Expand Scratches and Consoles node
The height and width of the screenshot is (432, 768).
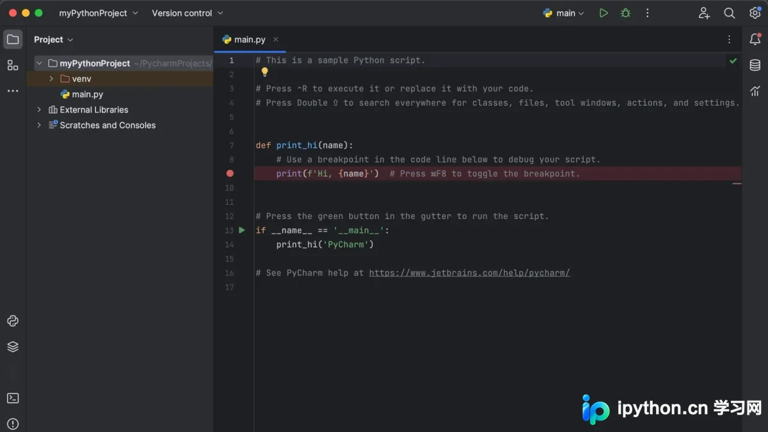tap(39, 125)
